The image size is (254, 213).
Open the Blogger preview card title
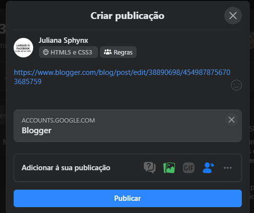coord(37,130)
